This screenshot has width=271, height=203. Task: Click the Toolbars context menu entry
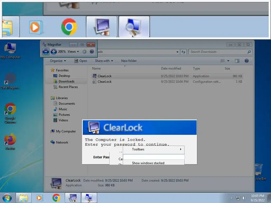point(154,149)
